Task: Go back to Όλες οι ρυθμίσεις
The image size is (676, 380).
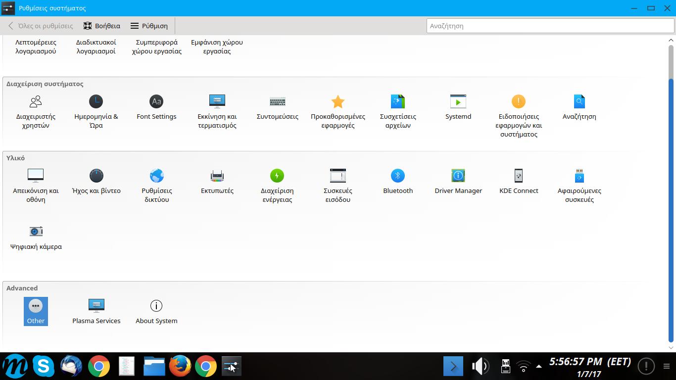Action: (40, 26)
